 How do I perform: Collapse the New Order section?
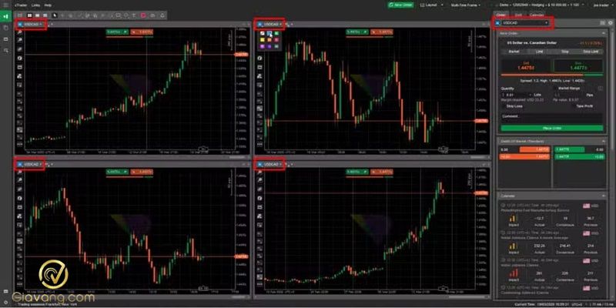click(x=604, y=33)
